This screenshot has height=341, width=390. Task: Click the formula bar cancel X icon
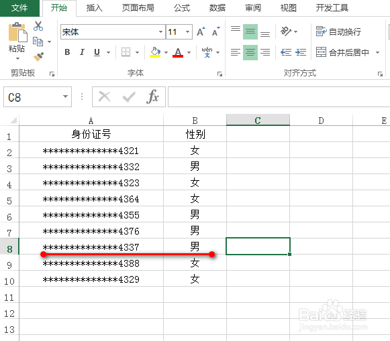105,96
